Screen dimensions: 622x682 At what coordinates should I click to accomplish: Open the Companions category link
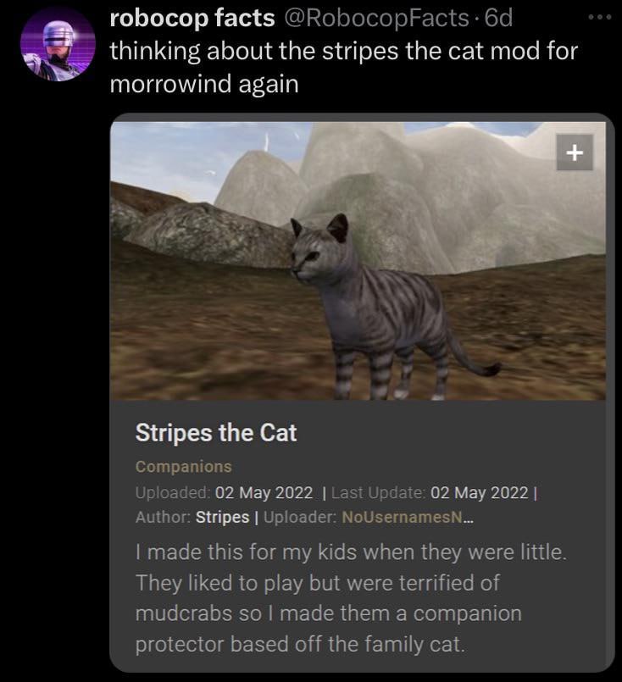(183, 466)
